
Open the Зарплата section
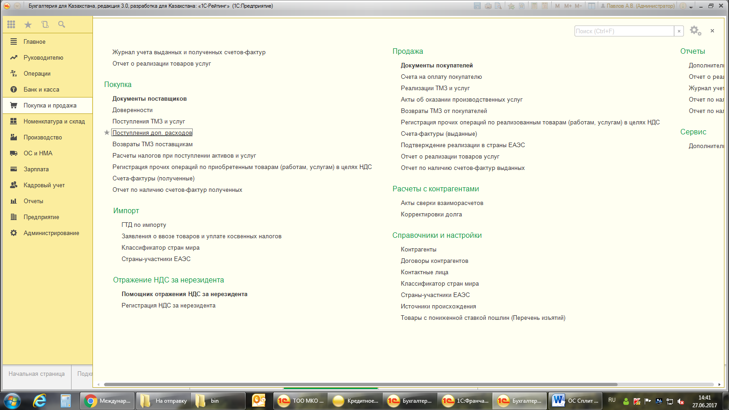[x=47, y=169]
